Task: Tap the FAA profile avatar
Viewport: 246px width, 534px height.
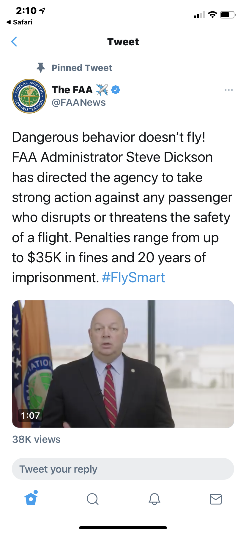Action: tap(29, 96)
